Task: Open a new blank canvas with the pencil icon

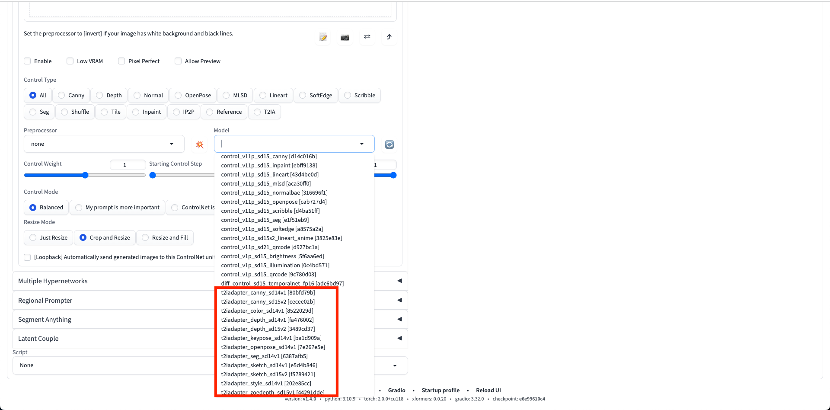Action: pyautogui.click(x=322, y=38)
